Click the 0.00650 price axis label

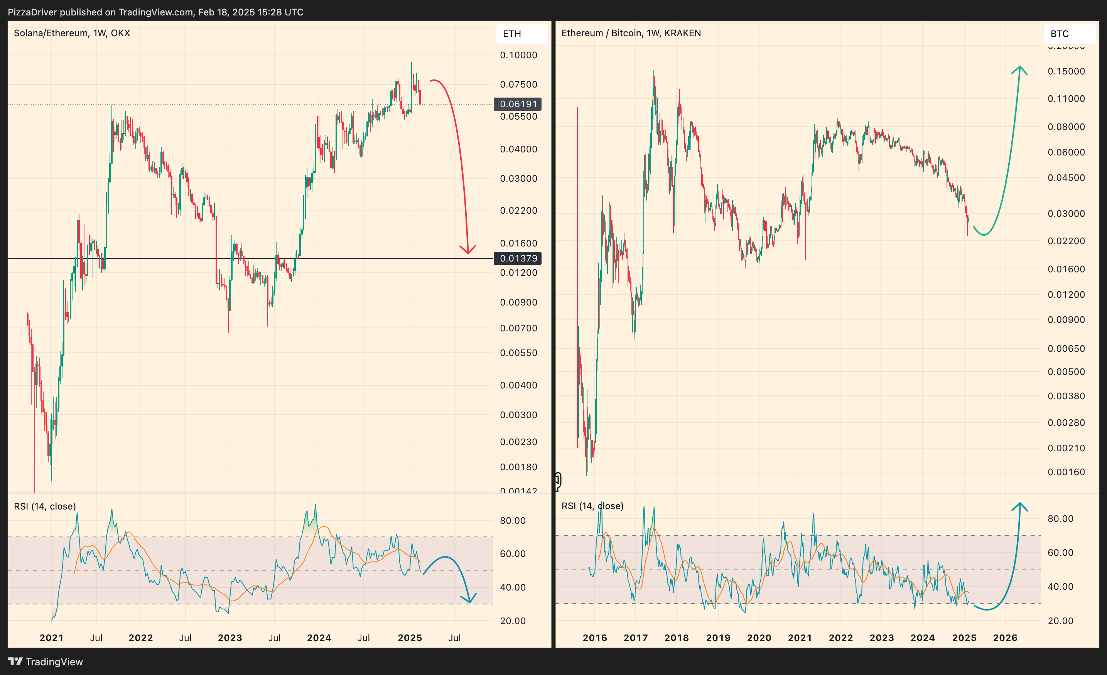(1066, 348)
